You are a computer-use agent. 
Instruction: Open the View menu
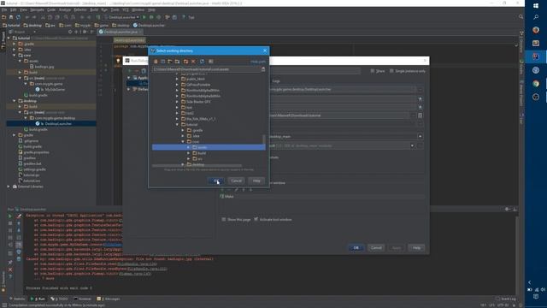coord(23,9)
